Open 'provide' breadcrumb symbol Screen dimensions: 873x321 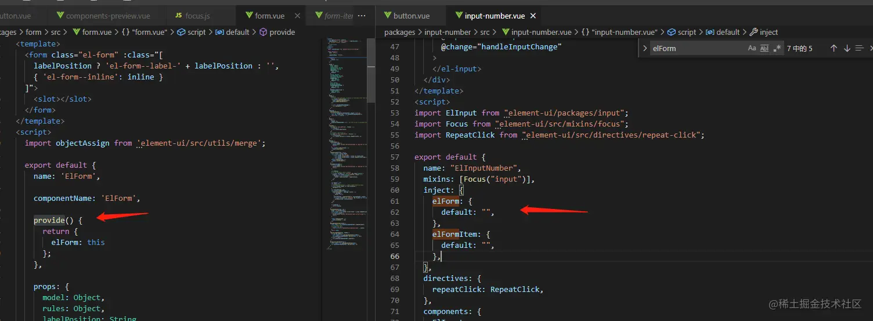277,32
